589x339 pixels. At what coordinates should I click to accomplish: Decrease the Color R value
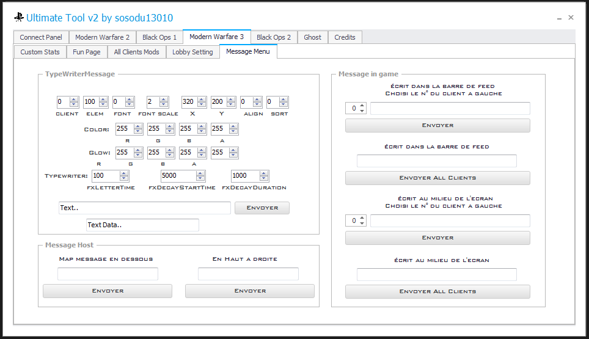pos(138,131)
